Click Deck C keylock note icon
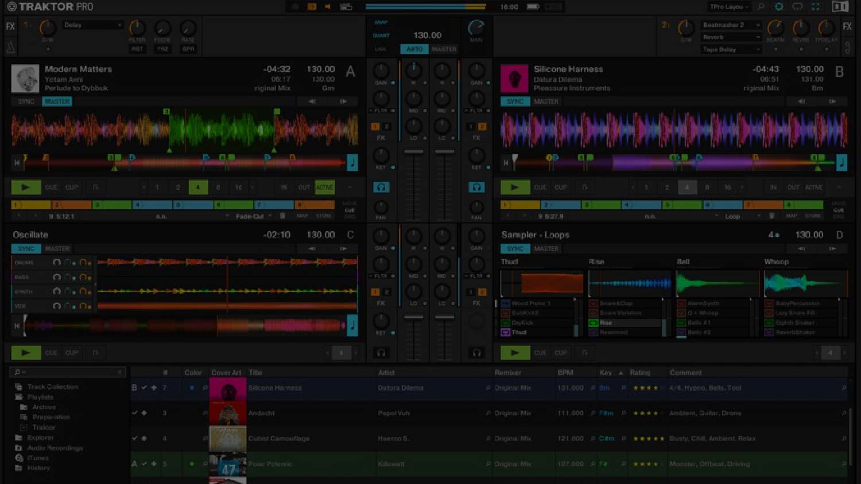 point(352,326)
